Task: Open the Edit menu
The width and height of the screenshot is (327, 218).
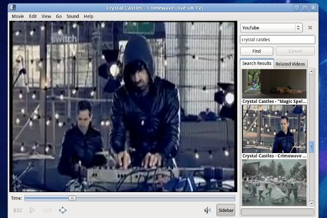Action: click(33, 16)
